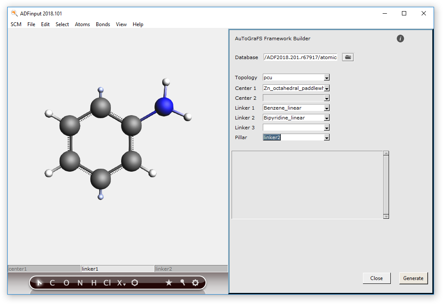The height and width of the screenshot is (304, 443).
Task: Click output area scrollbar down arrow
Action: coord(386,216)
